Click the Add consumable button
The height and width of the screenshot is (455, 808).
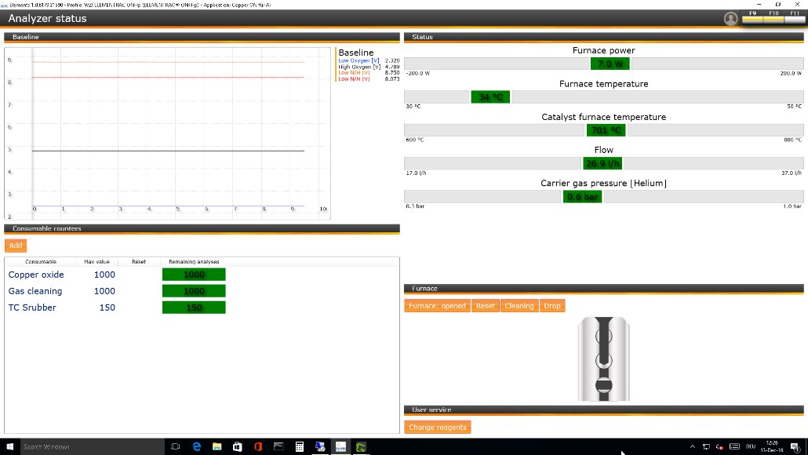15,246
